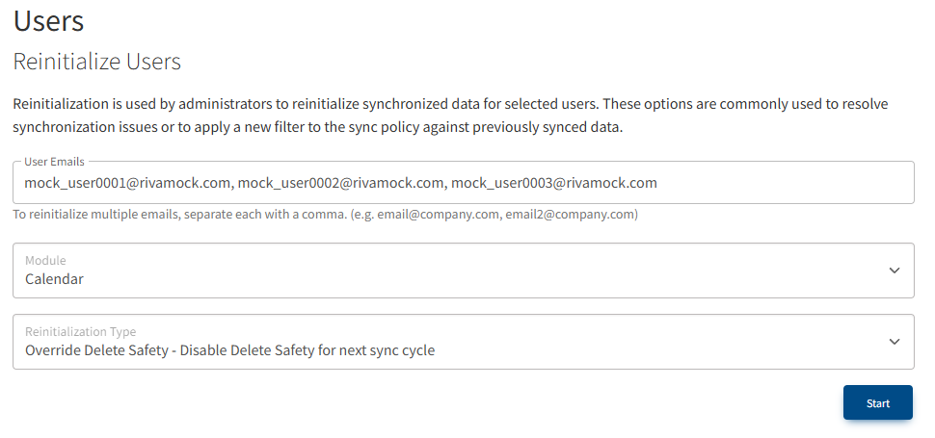This screenshot has height=438, width=935.
Task: Click the User Emails field label
Action: pos(54,162)
